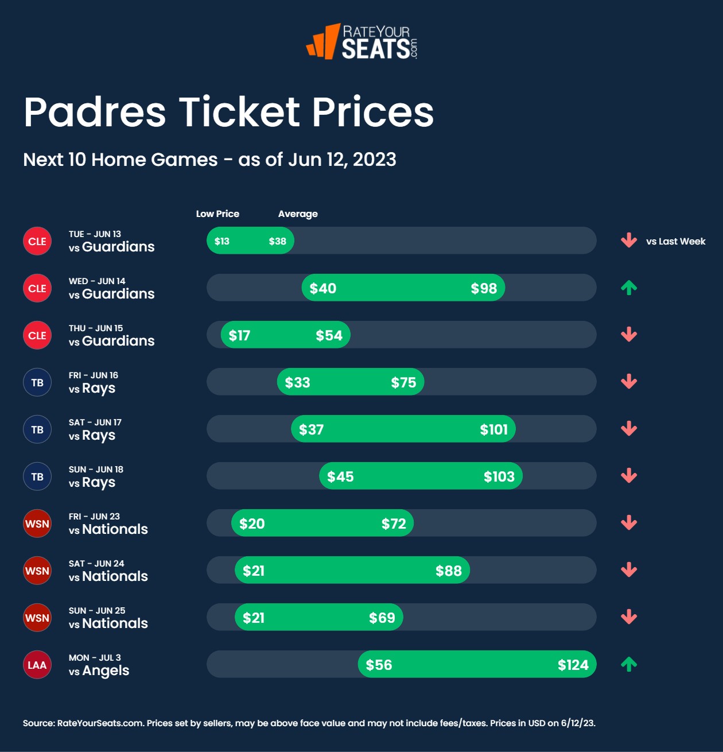Screen dimensions: 723x752
Task: Click the green up arrow for Jun 14 game
Action: coord(629,288)
